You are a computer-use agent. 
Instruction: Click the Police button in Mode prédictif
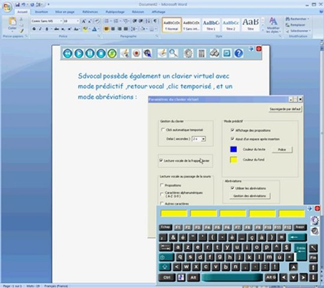tap(282, 149)
